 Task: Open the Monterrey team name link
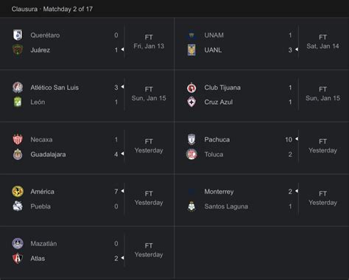[219, 192]
